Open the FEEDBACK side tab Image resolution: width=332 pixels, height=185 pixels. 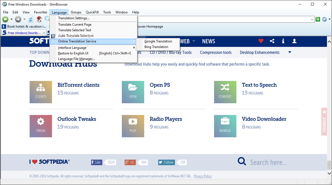point(324,122)
